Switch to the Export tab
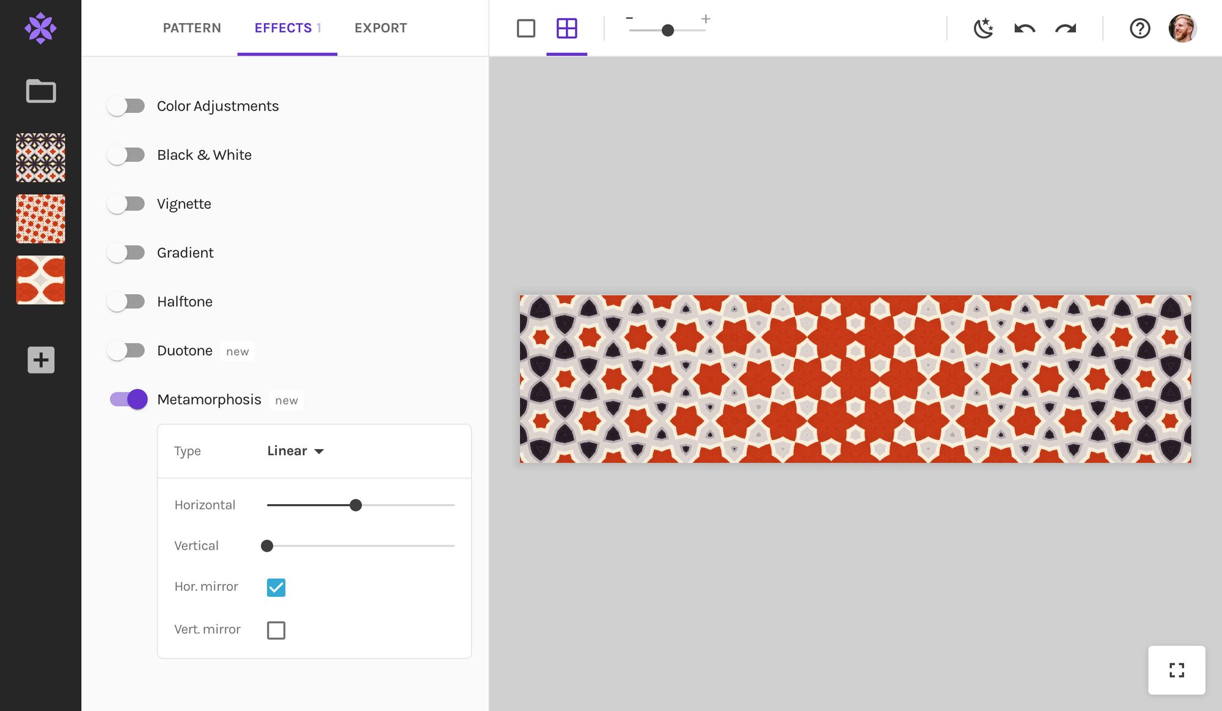The height and width of the screenshot is (711, 1222). tap(381, 28)
